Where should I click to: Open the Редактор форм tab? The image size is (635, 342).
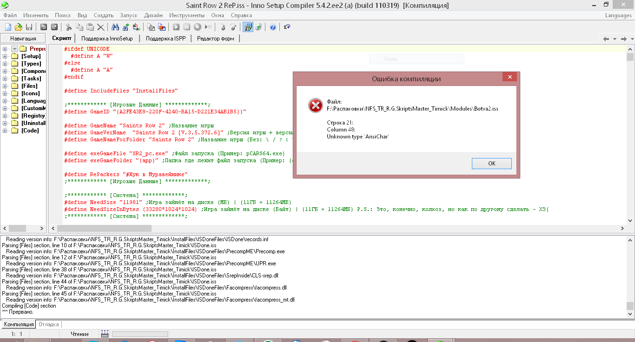pyautogui.click(x=216, y=39)
